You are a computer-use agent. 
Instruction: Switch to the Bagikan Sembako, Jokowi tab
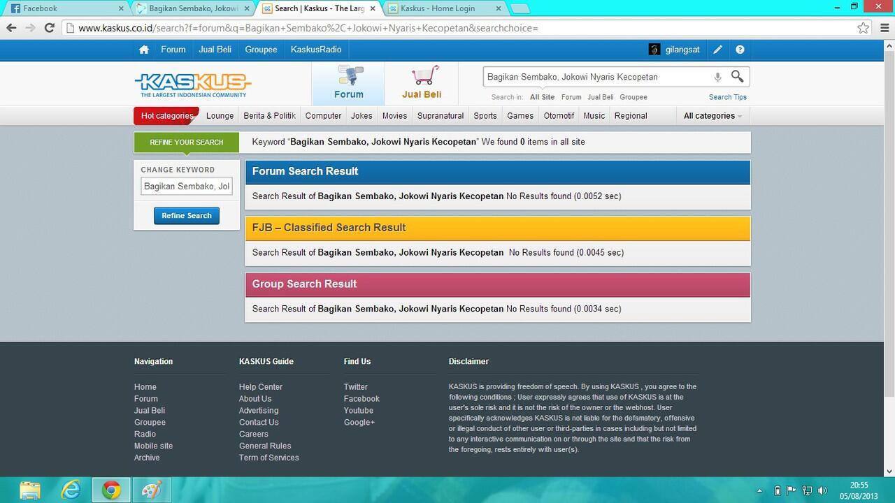[x=192, y=8]
